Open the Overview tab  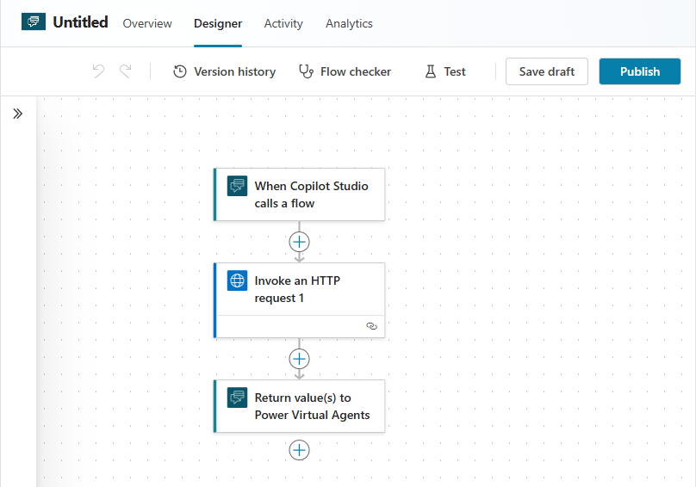tap(147, 23)
